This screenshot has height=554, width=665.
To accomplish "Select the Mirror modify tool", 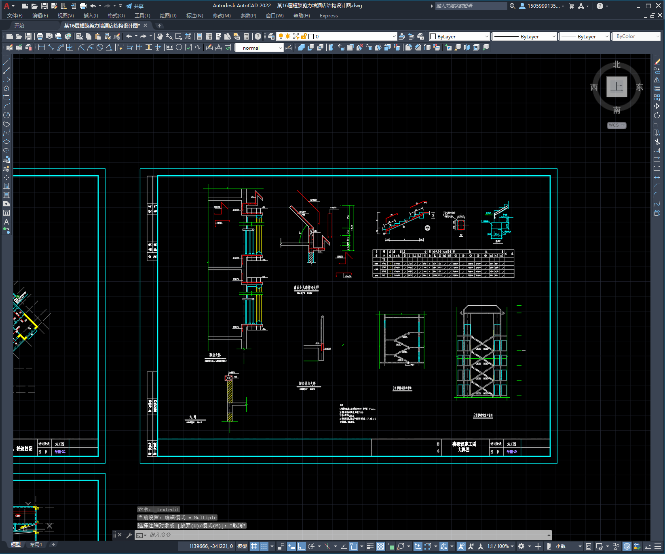I will (657, 80).
